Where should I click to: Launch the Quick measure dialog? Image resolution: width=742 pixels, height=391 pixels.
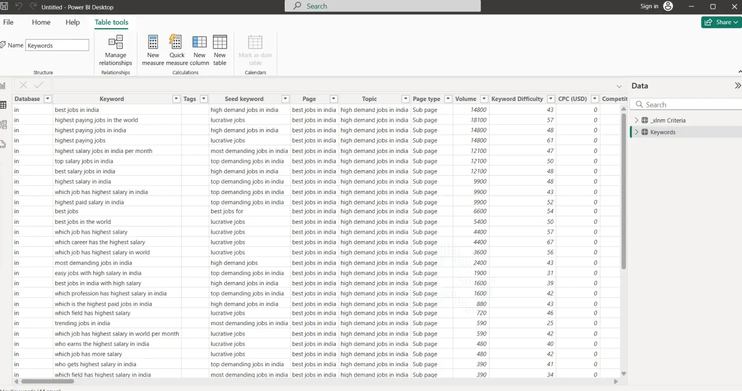click(176, 49)
